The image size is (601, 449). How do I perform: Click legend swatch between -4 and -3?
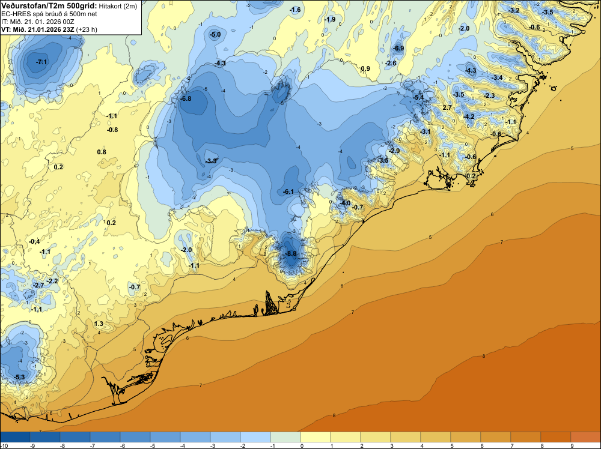195,437
